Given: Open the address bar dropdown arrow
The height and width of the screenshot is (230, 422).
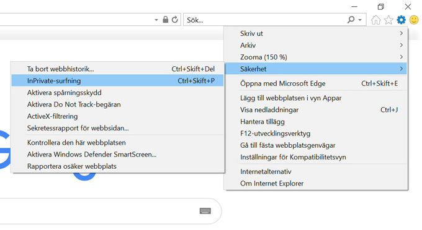Looking at the screenshot, I should 156,20.
